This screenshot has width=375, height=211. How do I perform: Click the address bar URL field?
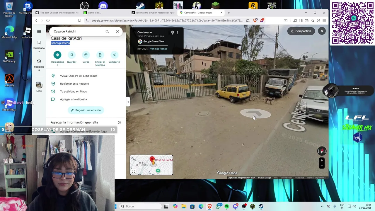pyautogui.click(x=167, y=21)
